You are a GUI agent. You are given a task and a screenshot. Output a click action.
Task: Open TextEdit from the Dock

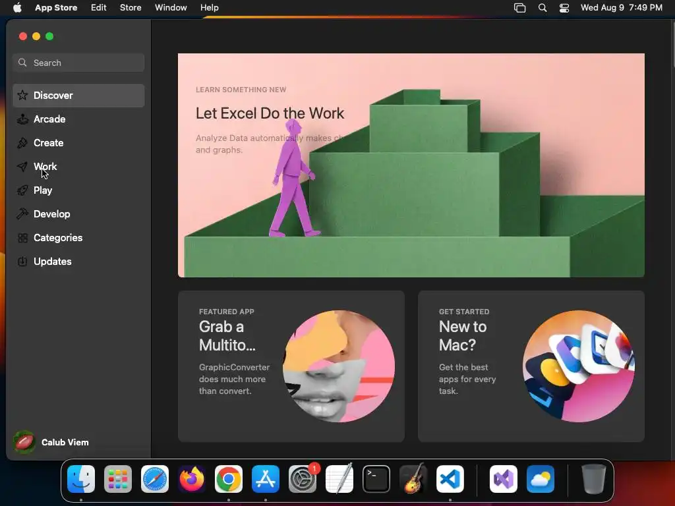339,479
